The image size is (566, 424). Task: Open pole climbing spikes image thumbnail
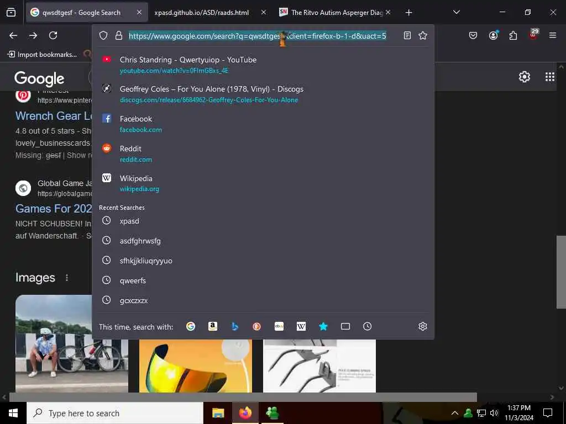[319, 365]
